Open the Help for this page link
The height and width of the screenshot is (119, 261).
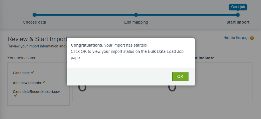236,38
